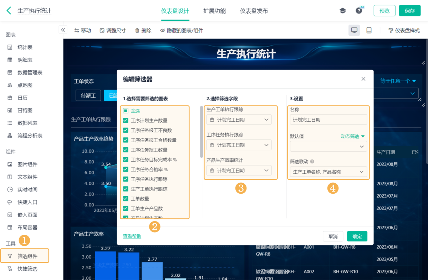Select the 筛选组件 tool

tap(25, 256)
